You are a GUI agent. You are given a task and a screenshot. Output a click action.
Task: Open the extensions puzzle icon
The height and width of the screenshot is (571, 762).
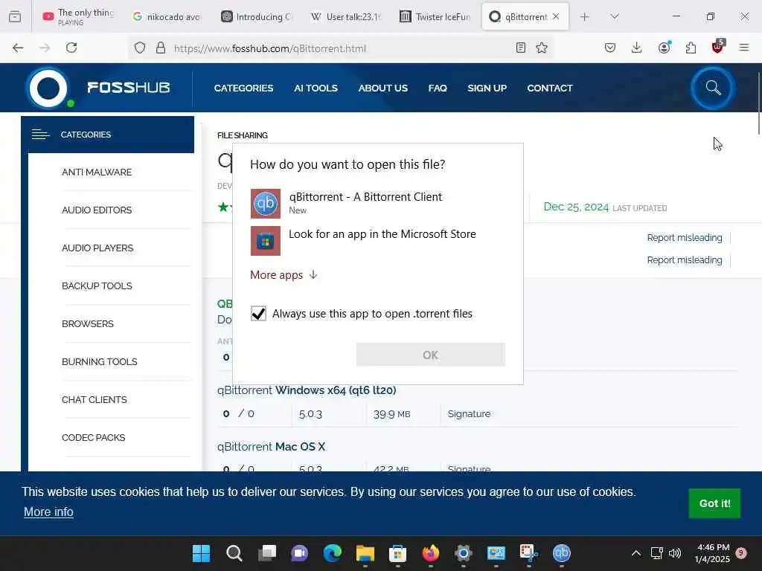[x=691, y=48]
